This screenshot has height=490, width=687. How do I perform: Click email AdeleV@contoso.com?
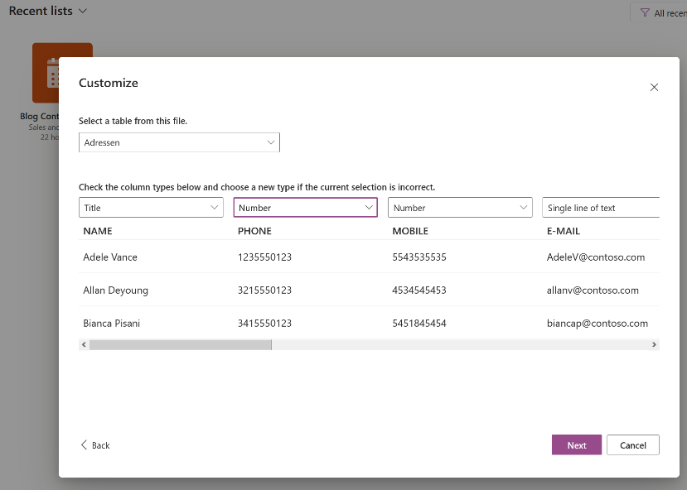[x=596, y=257]
